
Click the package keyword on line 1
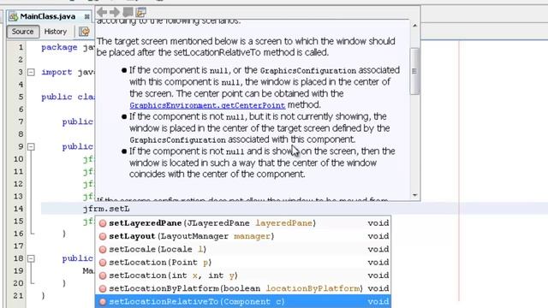coord(59,48)
